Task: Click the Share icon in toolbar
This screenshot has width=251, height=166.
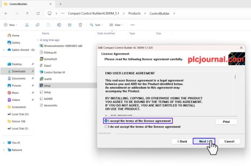Action: [70, 25]
